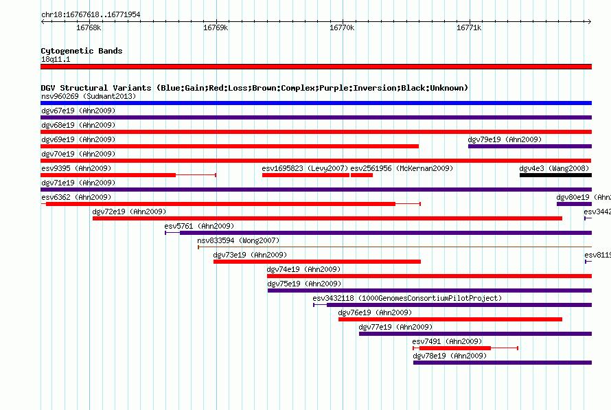Select the purple dgv78e19 bar

[x=503, y=363]
